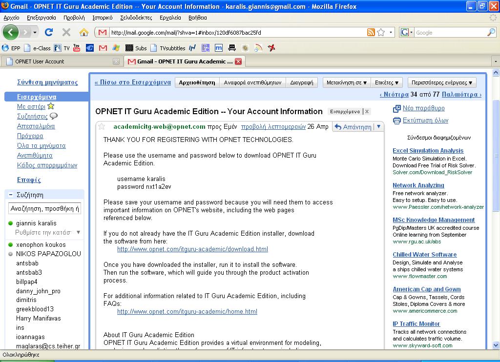500x362 pixels.
Task: Stop loading with the X icon
Action: 66,32
